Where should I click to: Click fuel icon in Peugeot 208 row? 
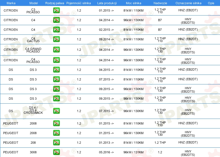click(56, 143)
